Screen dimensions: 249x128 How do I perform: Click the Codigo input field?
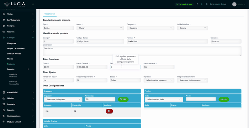(58, 41)
